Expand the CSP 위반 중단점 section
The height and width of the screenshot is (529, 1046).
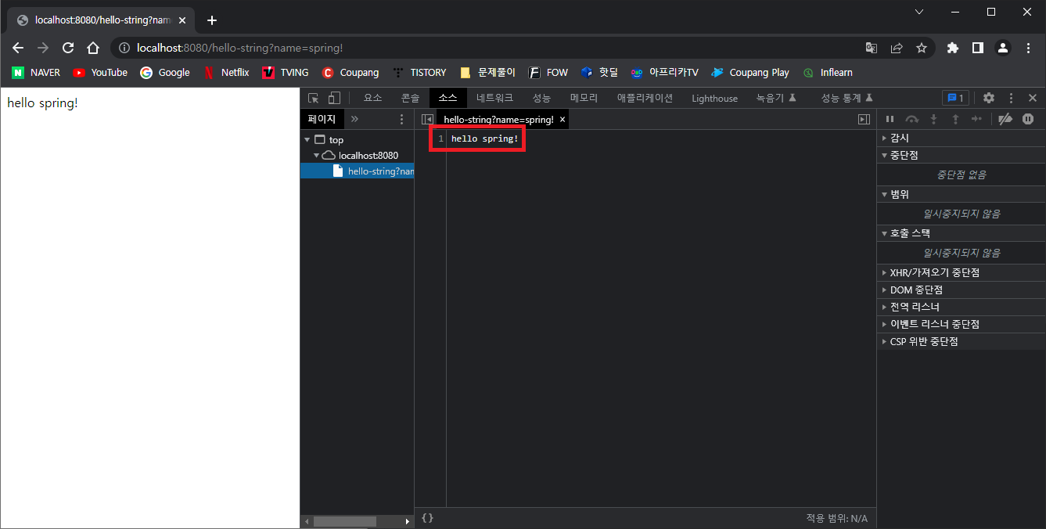pyautogui.click(x=961, y=341)
